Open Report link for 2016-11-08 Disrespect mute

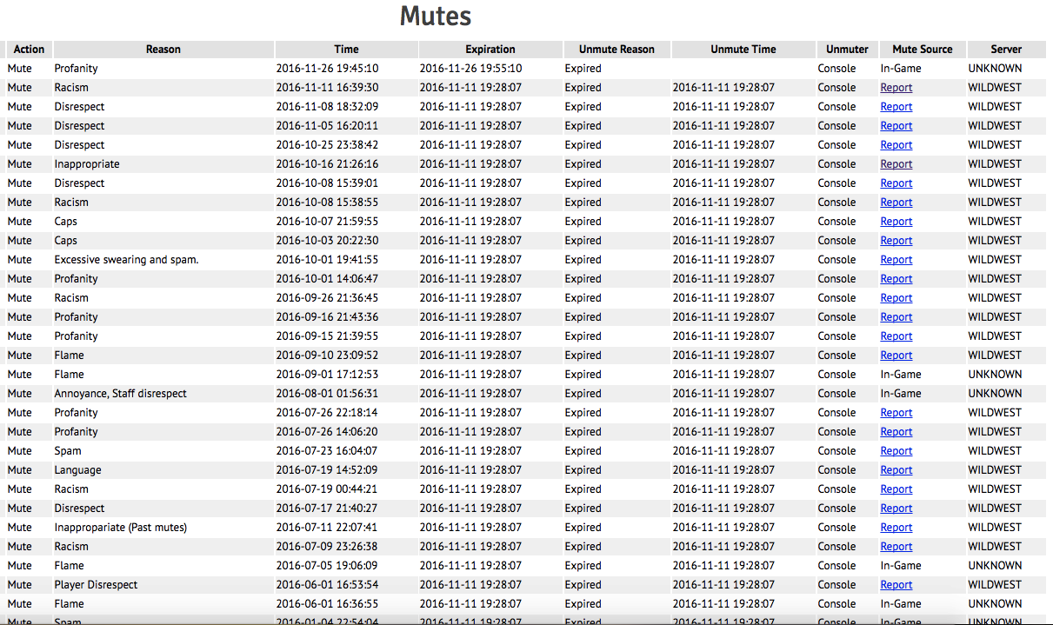click(896, 107)
